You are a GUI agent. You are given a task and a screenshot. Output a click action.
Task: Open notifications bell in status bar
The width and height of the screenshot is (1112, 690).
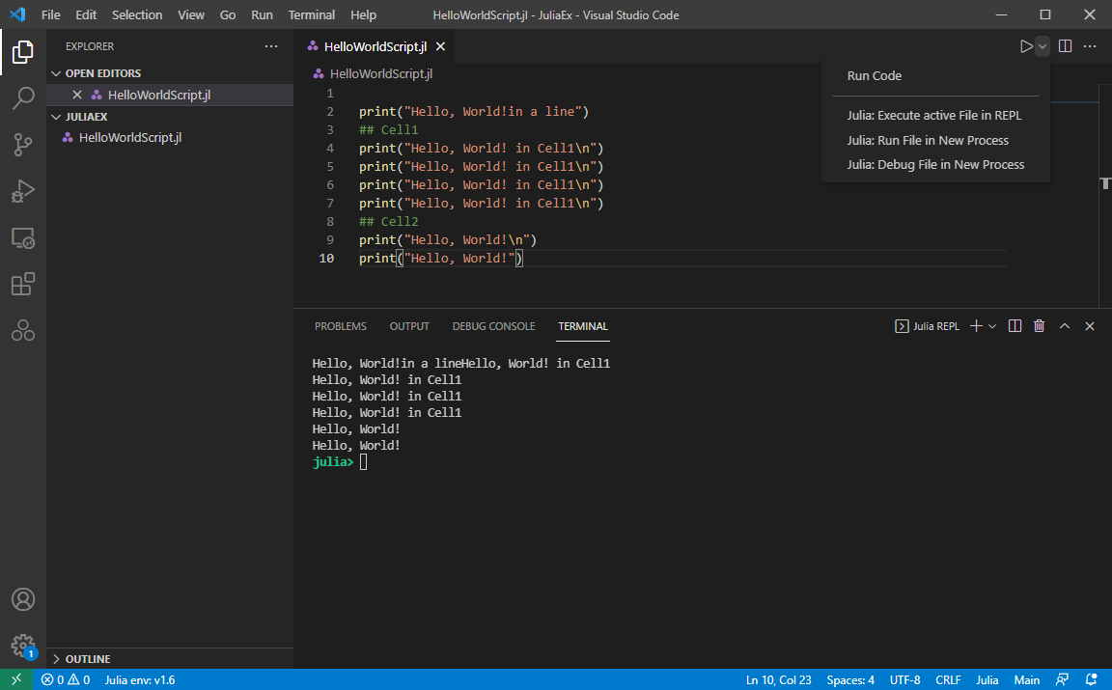[x=1092, y=679]
